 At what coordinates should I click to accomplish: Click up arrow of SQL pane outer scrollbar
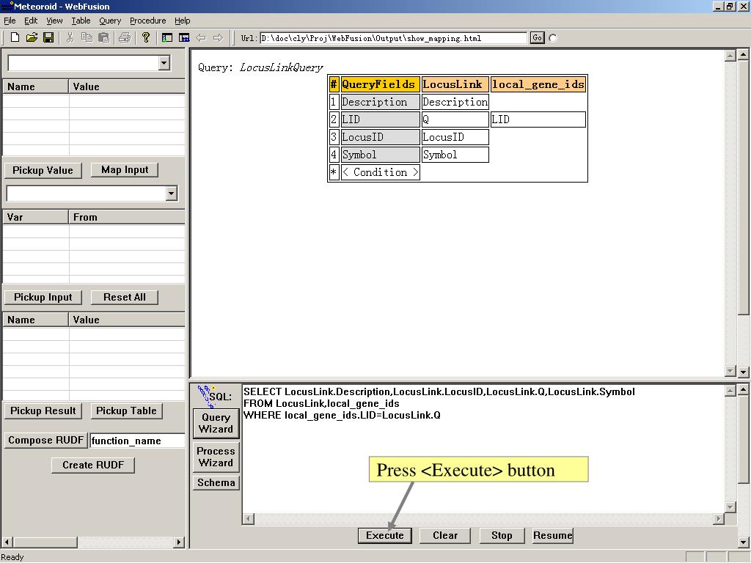point(744,390)
